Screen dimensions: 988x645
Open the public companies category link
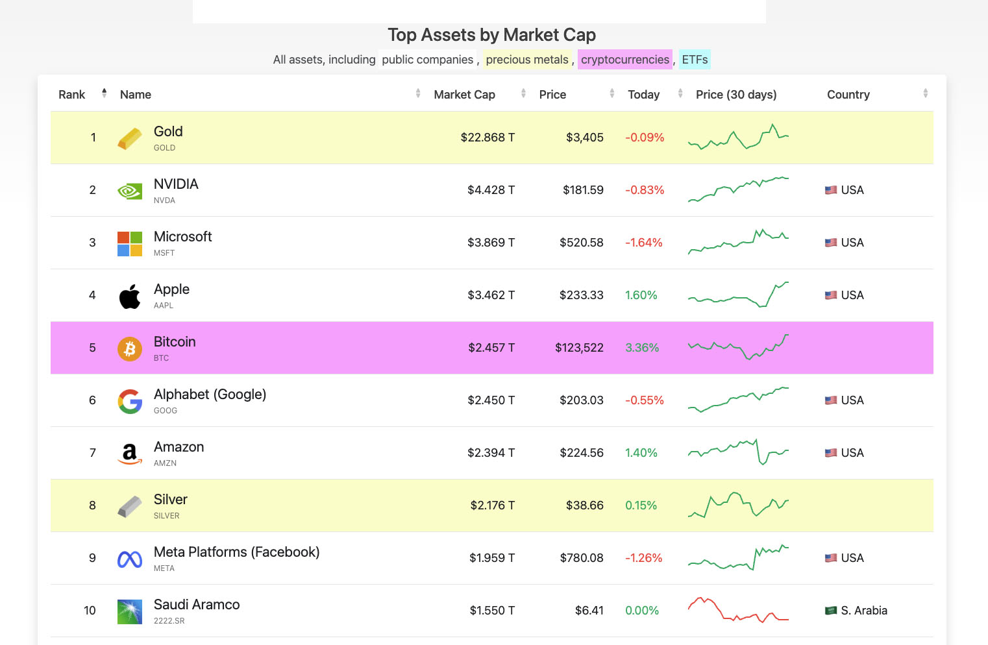(x=427, y=60)
